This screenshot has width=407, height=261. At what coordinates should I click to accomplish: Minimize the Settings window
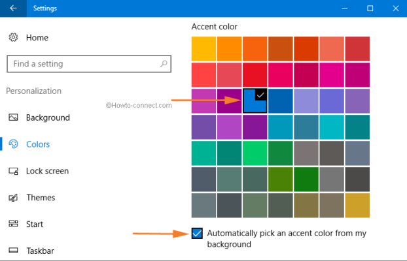344,8
